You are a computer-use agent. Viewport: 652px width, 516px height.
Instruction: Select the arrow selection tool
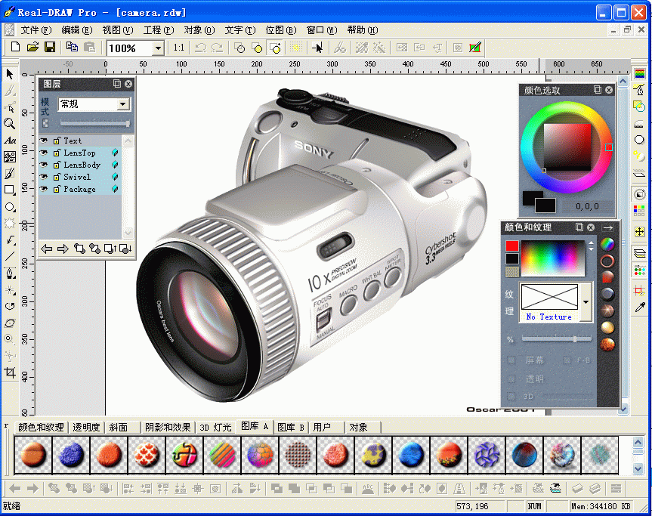pyautogui.click(x=10, y=75)
